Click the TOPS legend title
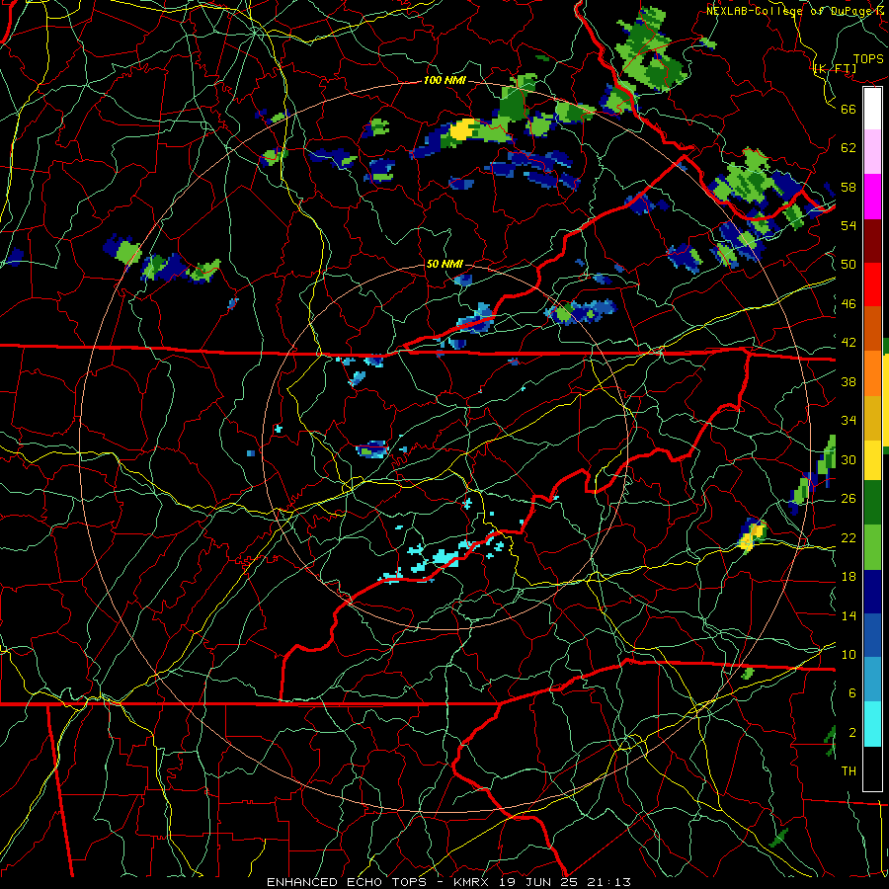 868,58
